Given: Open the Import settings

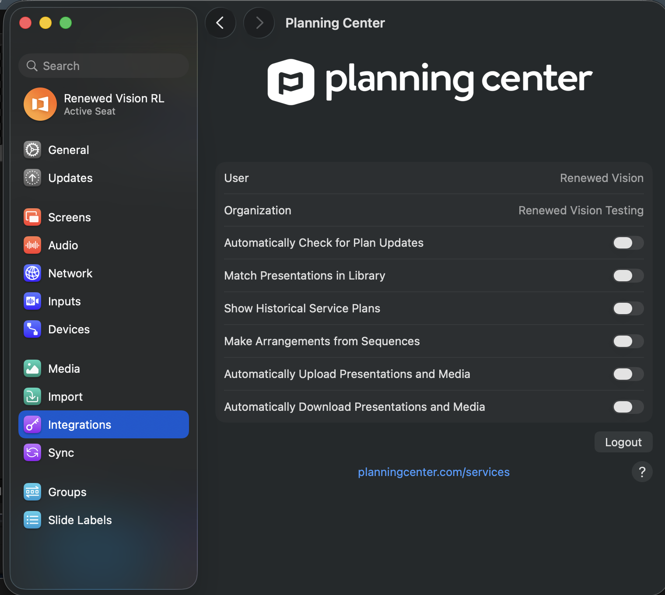Looking at the screenshot, I should (x=104, y=397).
